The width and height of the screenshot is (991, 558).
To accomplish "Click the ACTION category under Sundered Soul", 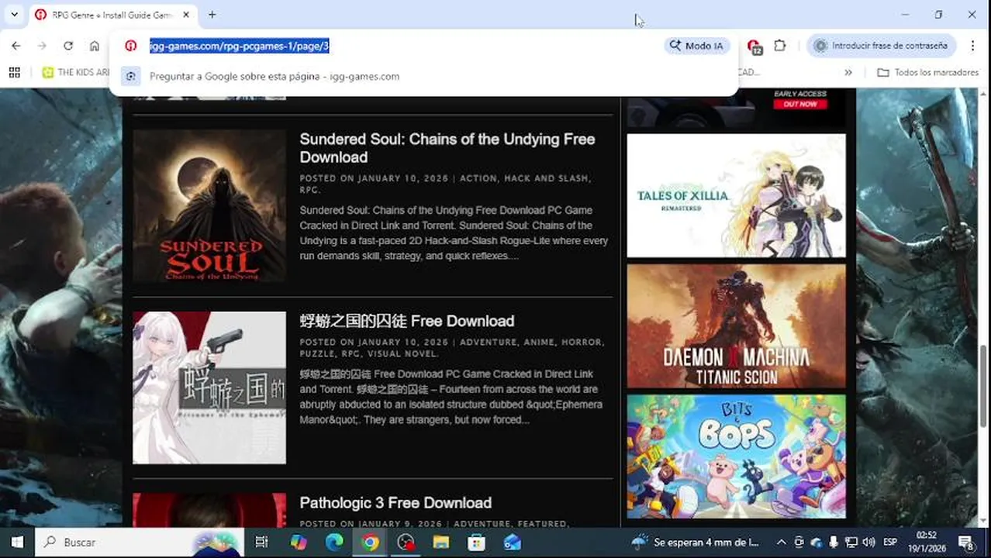I will (x=478, y=178).
